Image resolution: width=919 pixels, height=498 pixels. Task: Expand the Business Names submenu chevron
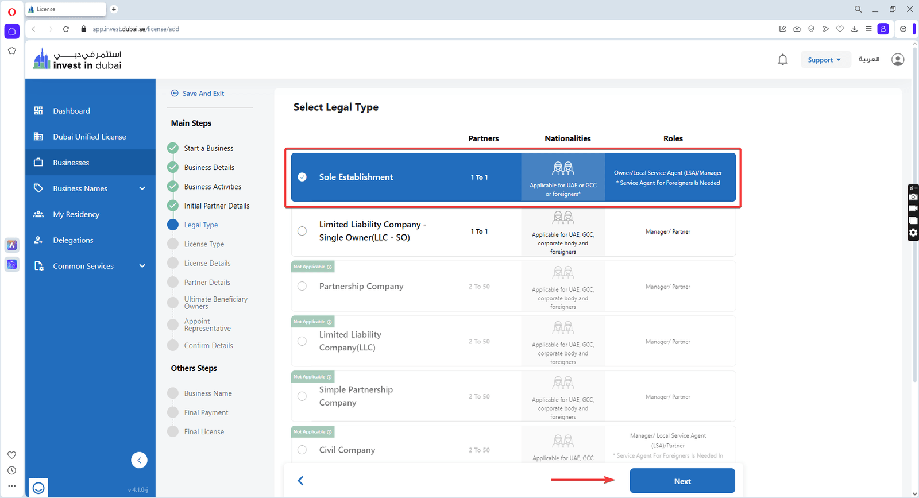click(x=142, y=188)
